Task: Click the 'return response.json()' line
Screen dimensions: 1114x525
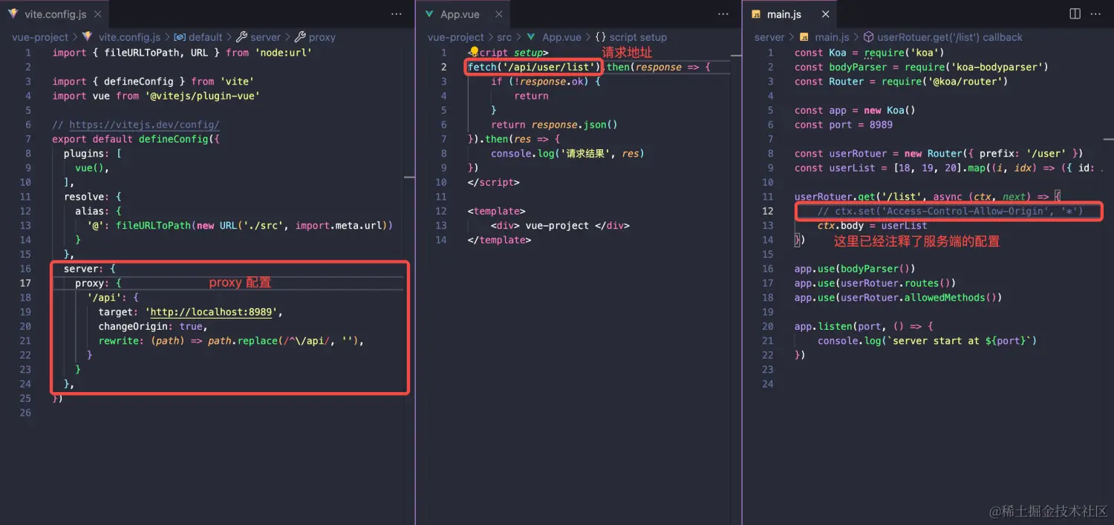Action: coord(554,125)
